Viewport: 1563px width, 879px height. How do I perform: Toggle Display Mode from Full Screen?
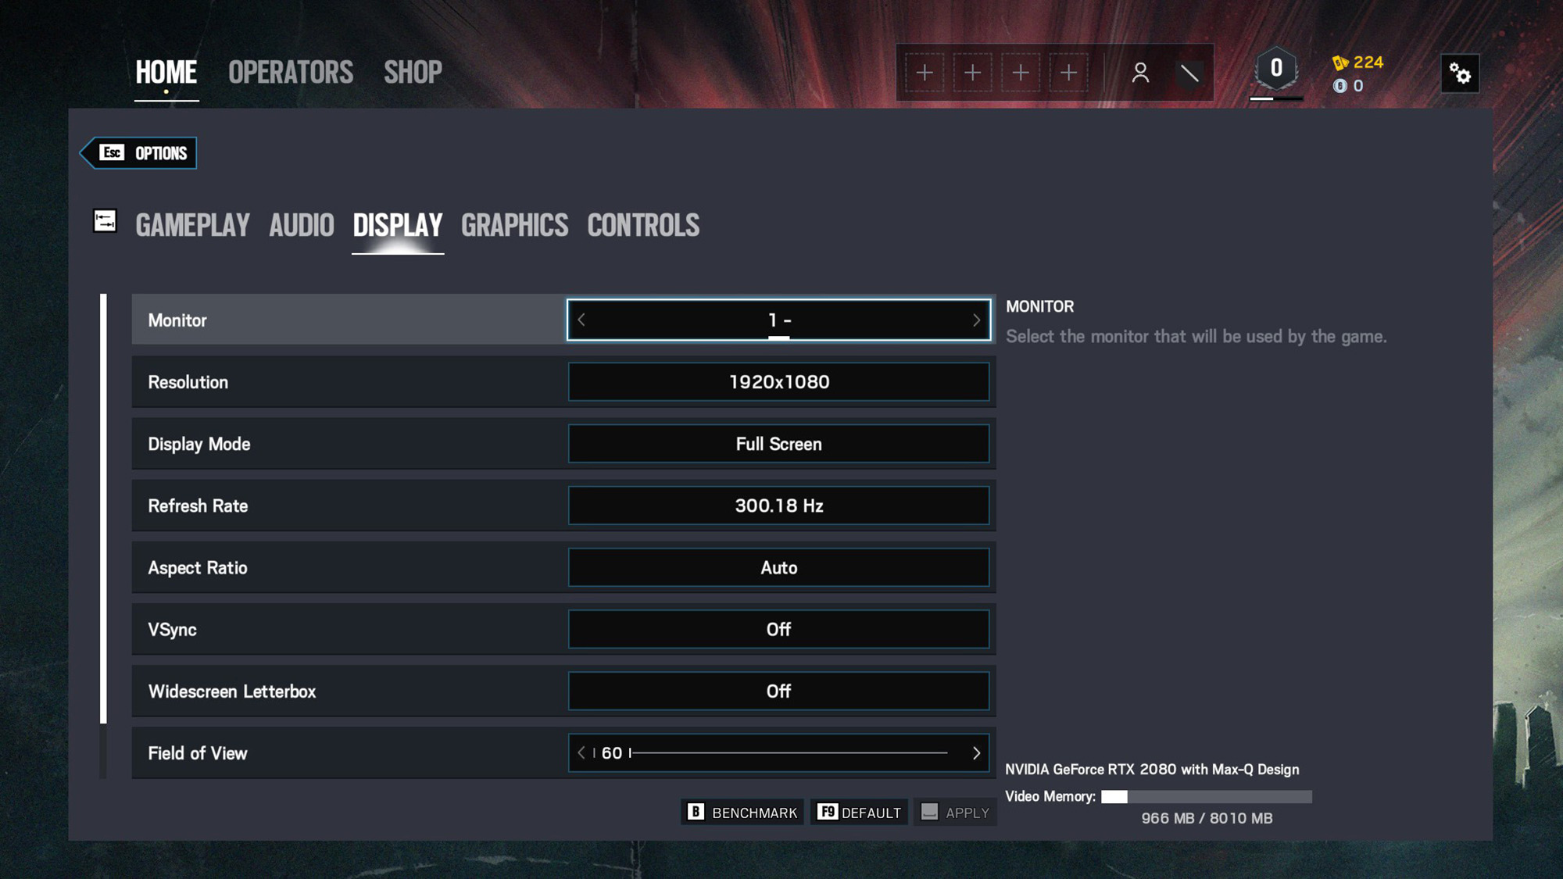point(778,443)
